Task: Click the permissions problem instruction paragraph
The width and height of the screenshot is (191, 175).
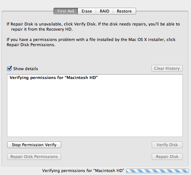Action: coord(91,42)
